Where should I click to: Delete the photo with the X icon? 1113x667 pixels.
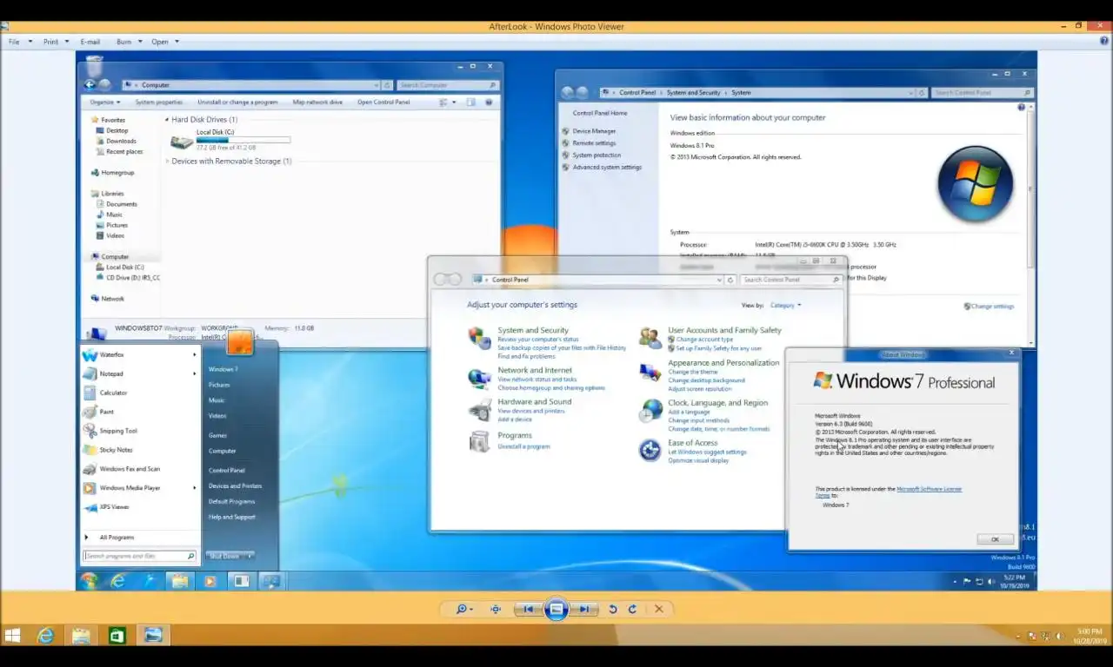click(x=659, y=610)
